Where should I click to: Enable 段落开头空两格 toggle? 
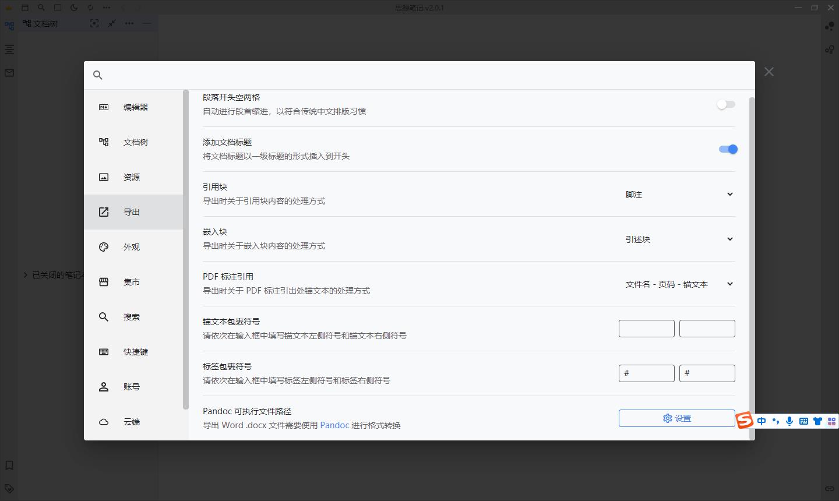click(x=725, y=104)
